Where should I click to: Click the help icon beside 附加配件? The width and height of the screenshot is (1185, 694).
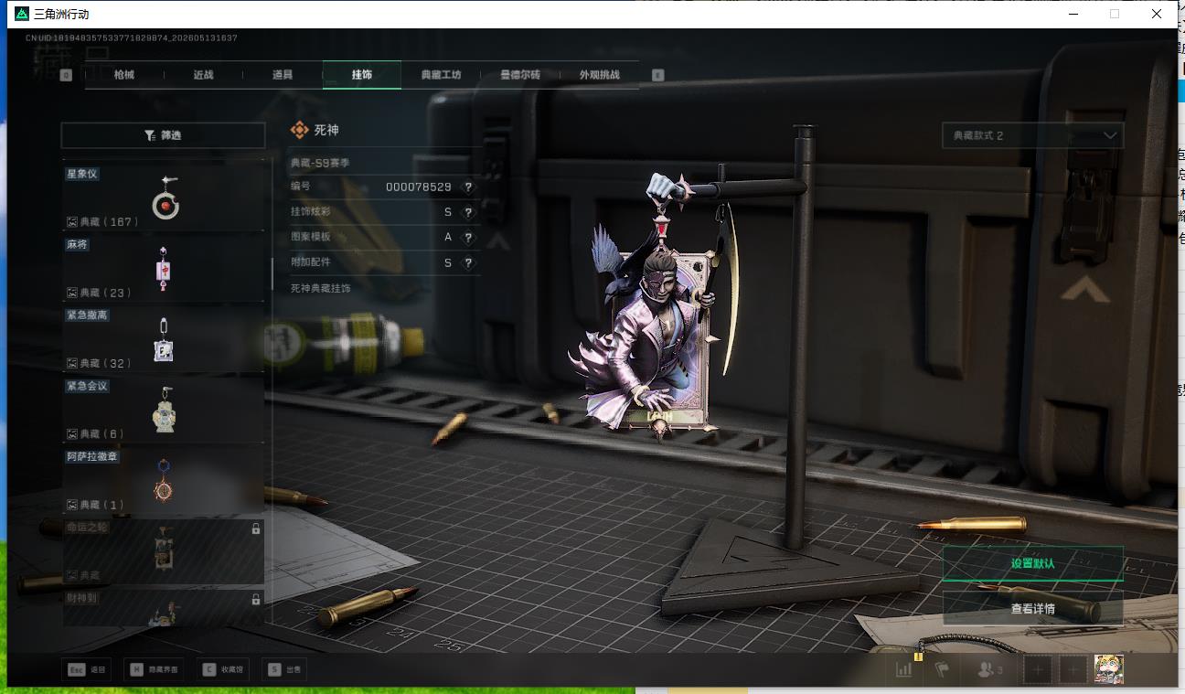[x=468, y=263]
